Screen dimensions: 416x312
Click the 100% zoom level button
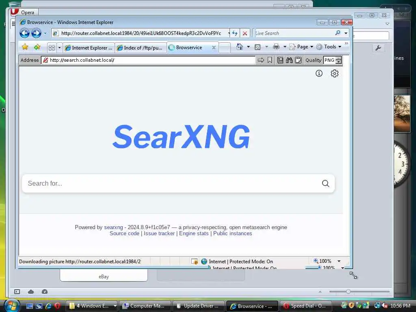[323, 261]
